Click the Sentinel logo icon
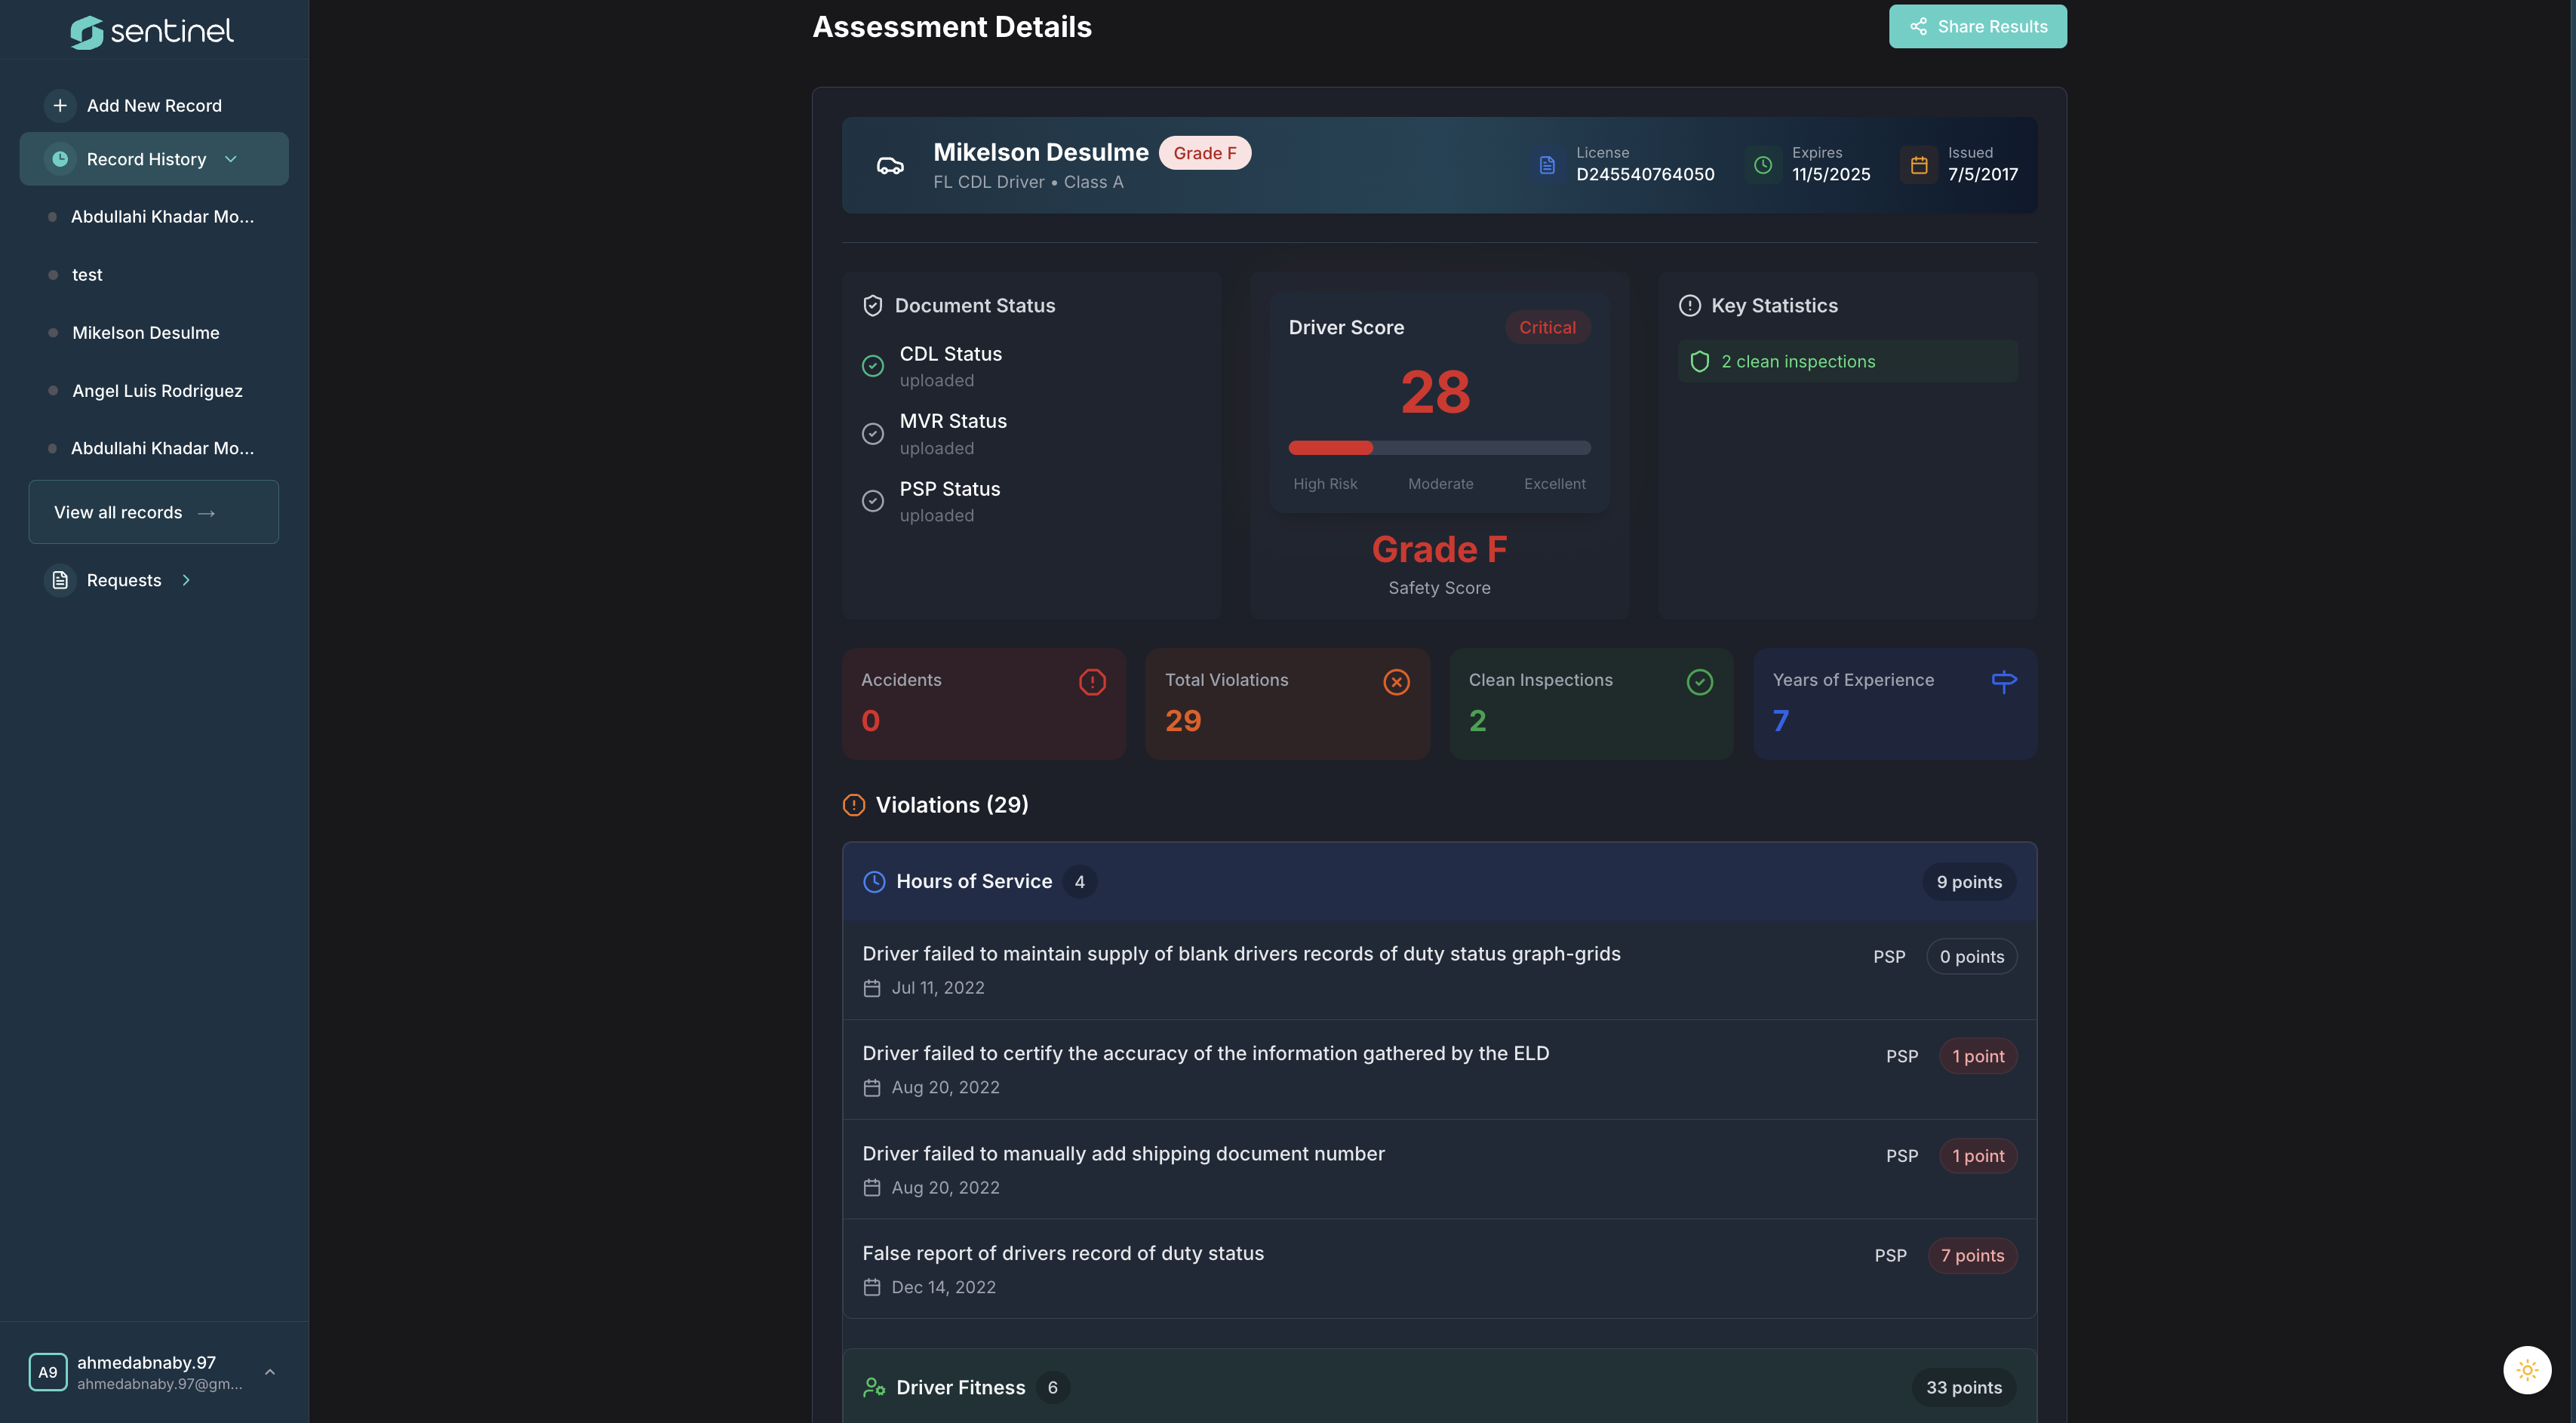Screen dimensions: 2576x1423 (87, 32)
